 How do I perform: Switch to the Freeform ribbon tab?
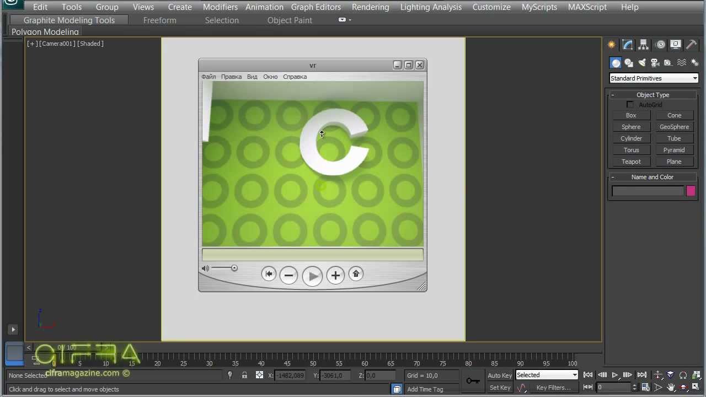tap(159, 20)
